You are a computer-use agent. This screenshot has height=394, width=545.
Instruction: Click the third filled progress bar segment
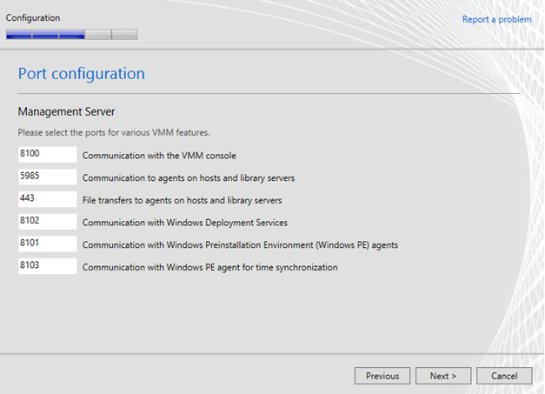coord(71,35)
